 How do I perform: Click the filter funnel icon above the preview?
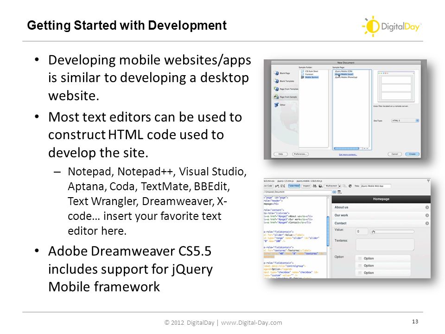coord(428,180)
